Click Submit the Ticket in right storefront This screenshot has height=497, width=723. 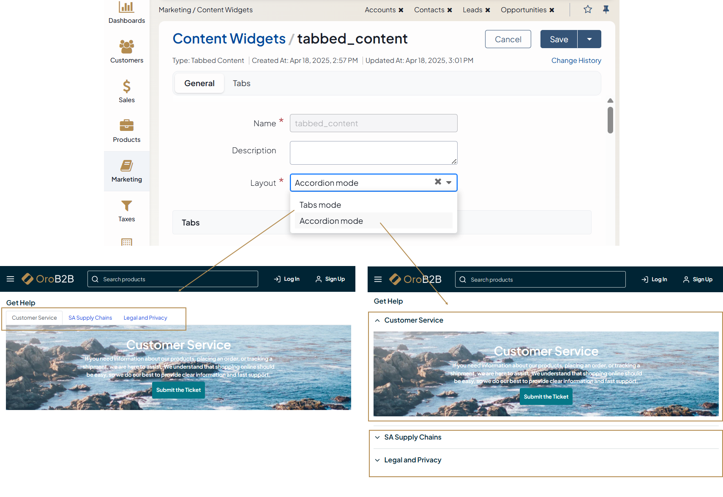546,397
